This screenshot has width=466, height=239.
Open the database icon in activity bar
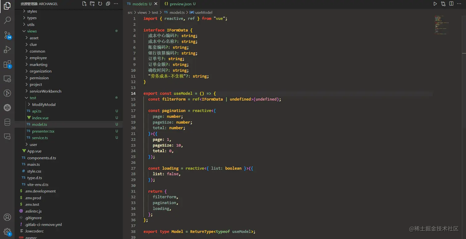7,122
